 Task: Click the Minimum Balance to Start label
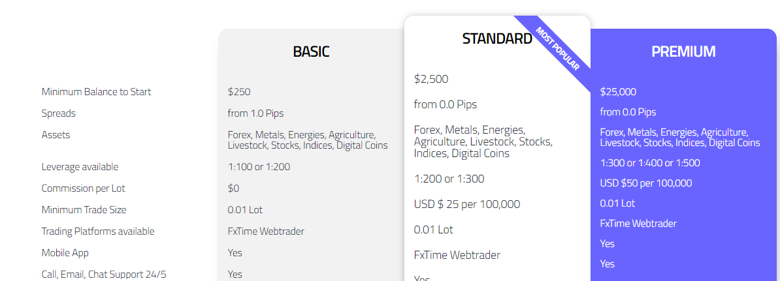coord(97,92)
